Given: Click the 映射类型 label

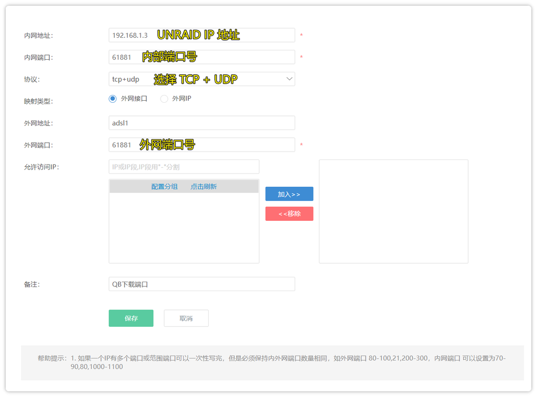Looking at the screenshot, I should pos(38,101).
